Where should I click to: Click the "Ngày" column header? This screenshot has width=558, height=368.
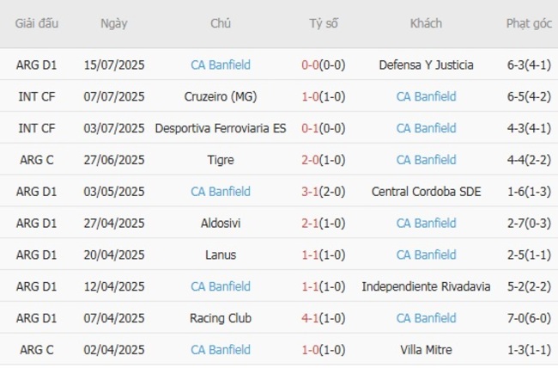(x=113, y=24)
